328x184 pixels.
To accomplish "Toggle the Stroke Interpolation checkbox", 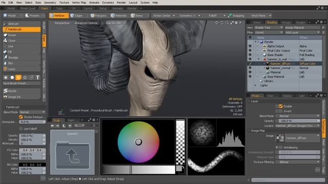I will point(20,117).
